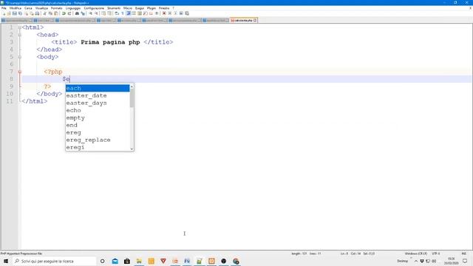This screenshot has width=473, height=266.
Task: Open the Plugin menu
Action: click(152, 8)
